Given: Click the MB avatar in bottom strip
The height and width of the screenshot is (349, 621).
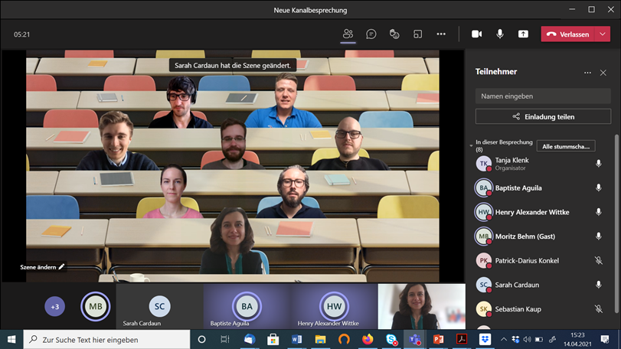Looking at the screenshot, I should coord(96,306).
